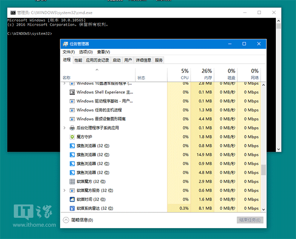
Task: Open the 文件(F) menu
Action: pyautogui.click(x=69, y=52)
